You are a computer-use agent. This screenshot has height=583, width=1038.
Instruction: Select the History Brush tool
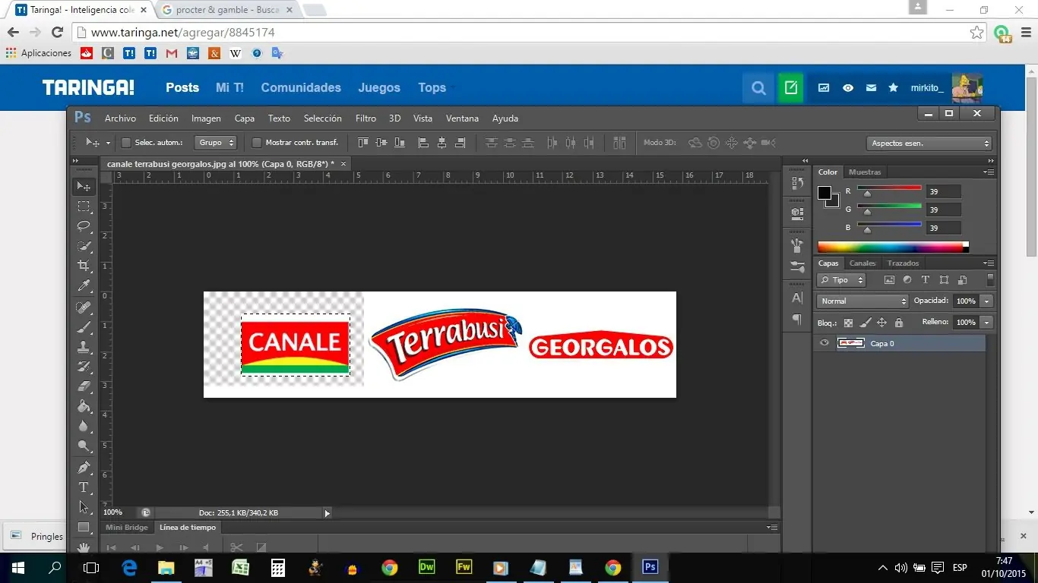click(x=84, y=367)
